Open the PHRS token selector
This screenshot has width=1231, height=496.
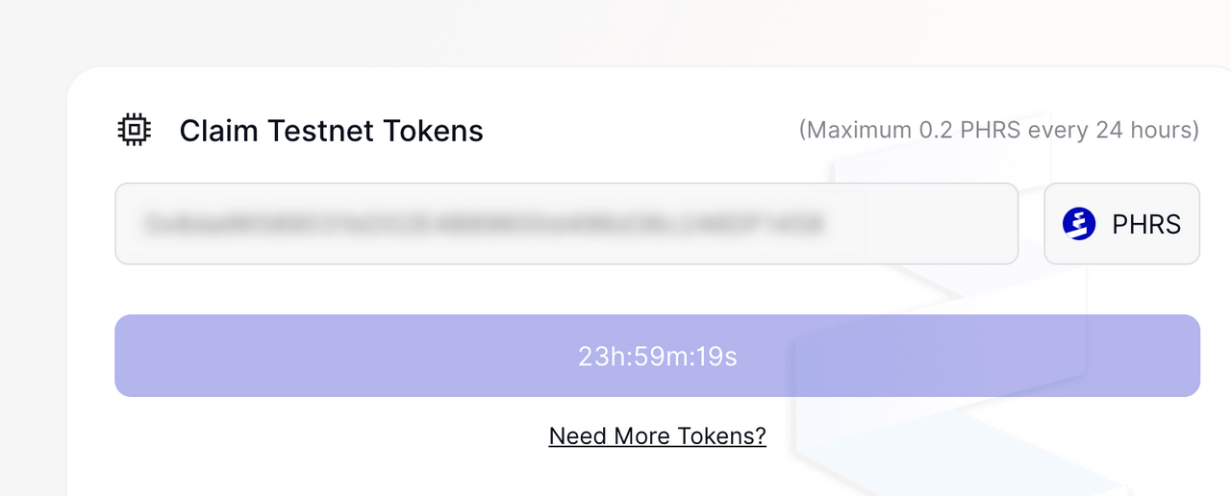tap(1121, 224)
